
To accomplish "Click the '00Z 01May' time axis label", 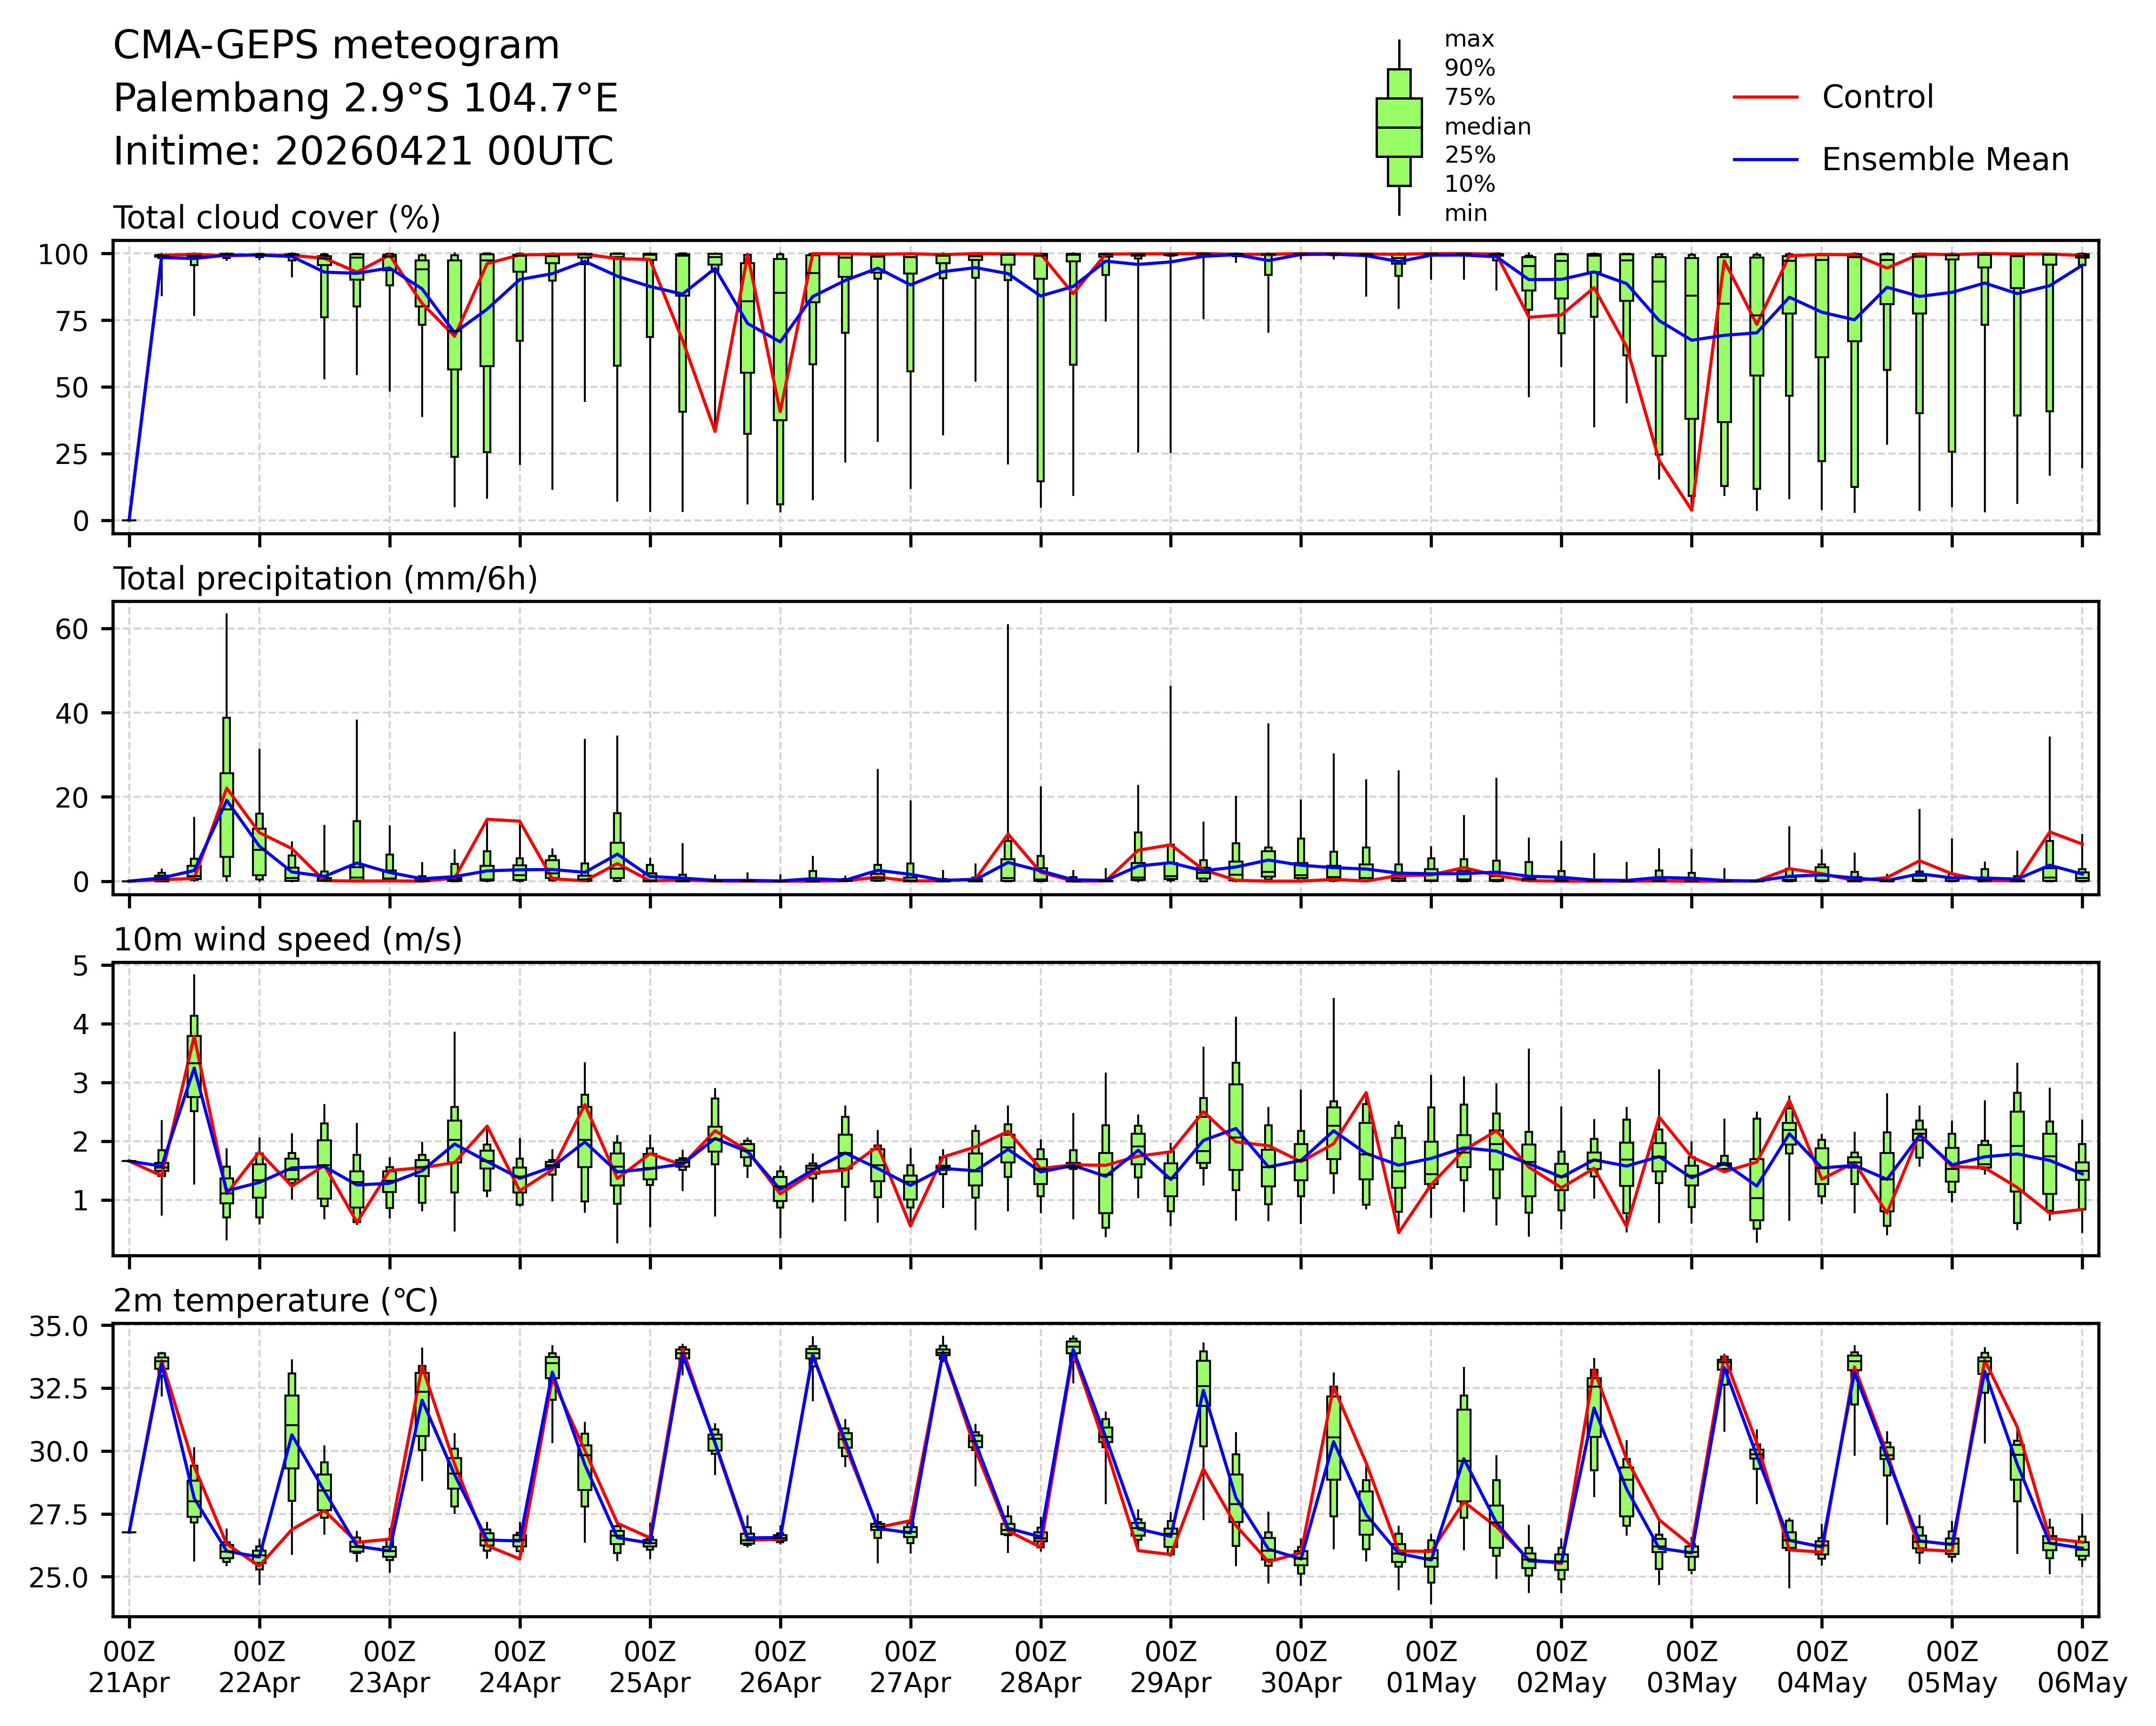I will click(1431, 1667).
